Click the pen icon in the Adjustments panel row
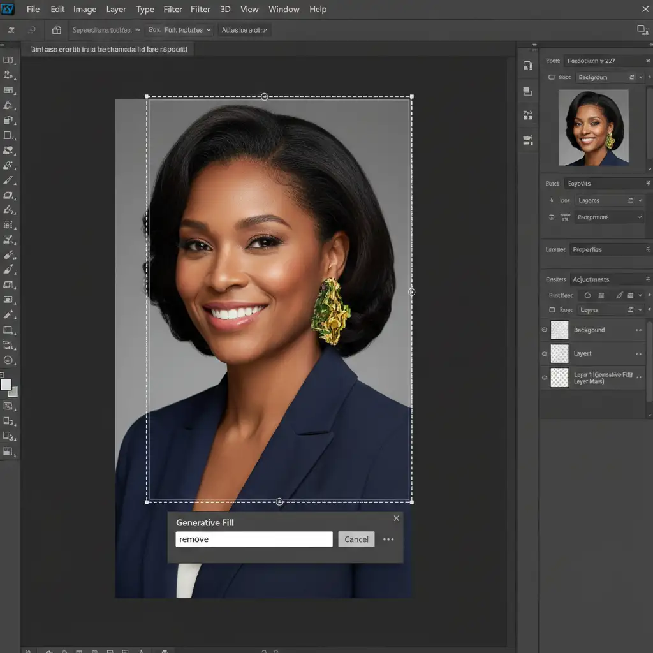This screenshot has height=653, width=653. (x=619, y=295)
